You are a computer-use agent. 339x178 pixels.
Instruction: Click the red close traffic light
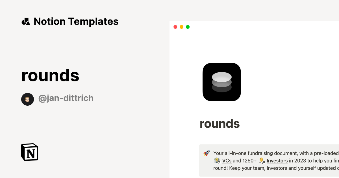[x=175, y=27]
